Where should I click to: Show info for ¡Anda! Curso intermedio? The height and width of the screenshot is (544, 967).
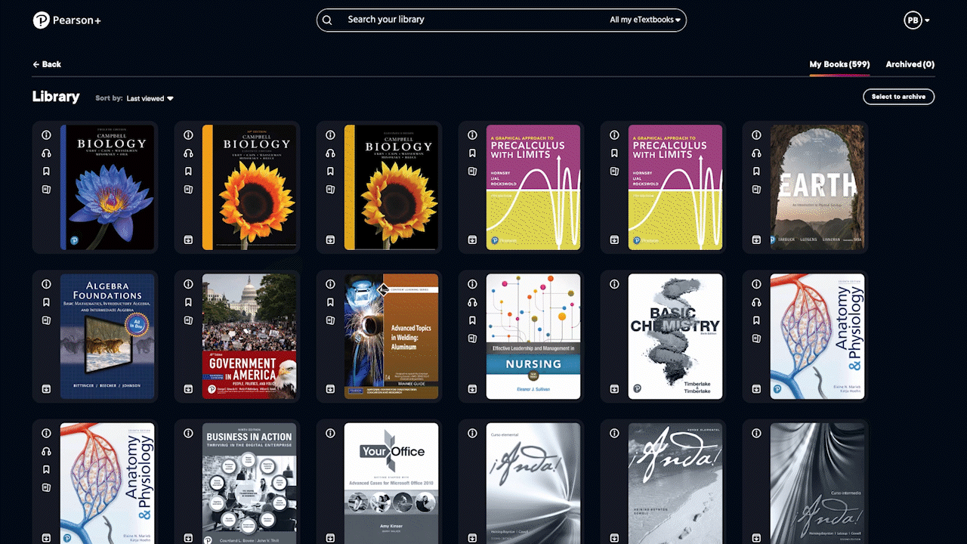tap(756, 434)
